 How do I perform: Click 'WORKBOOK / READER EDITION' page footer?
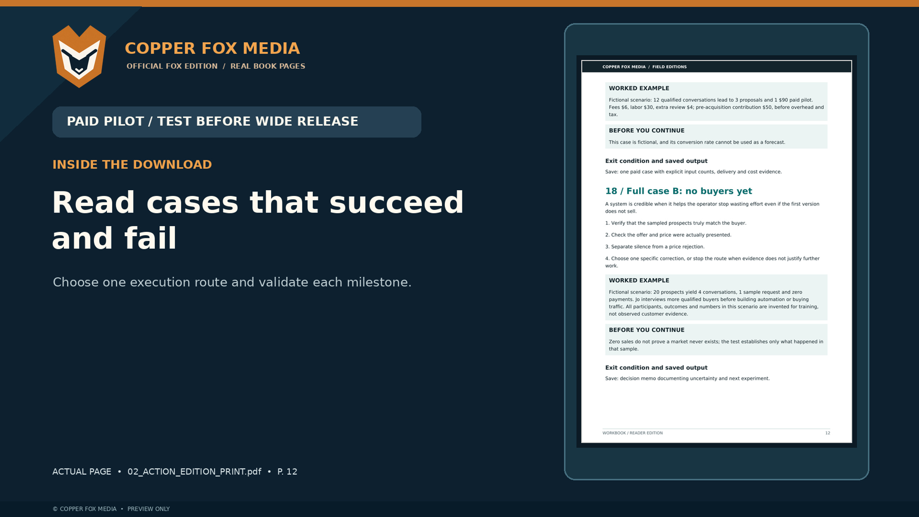633,433
